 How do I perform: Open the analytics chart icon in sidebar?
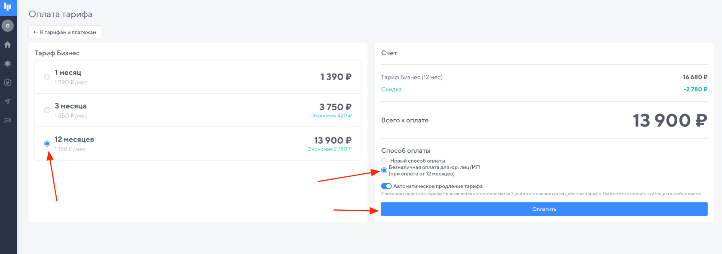click(8, 120)
